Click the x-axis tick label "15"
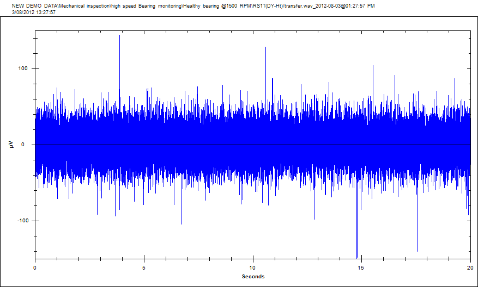Screen dimensions: 478x287 361,268
